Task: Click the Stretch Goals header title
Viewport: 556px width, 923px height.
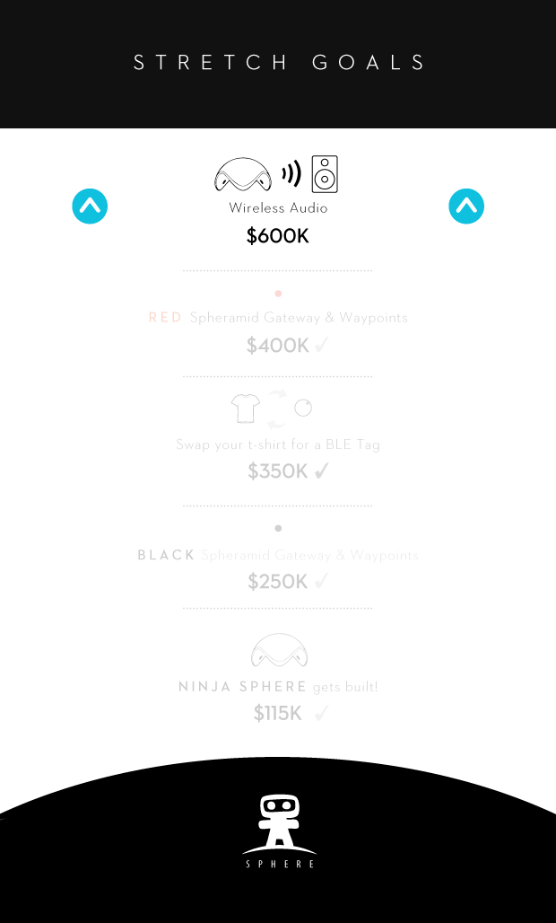Action: tap(279, 62)
